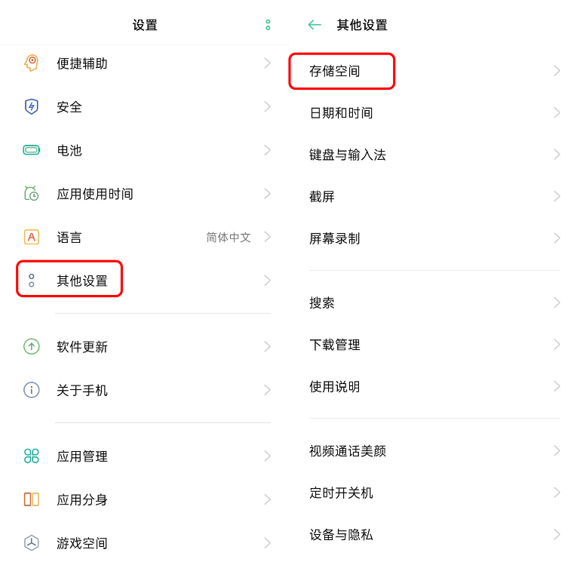Open 下载管理 settings
580x568 pixels.
335,345
